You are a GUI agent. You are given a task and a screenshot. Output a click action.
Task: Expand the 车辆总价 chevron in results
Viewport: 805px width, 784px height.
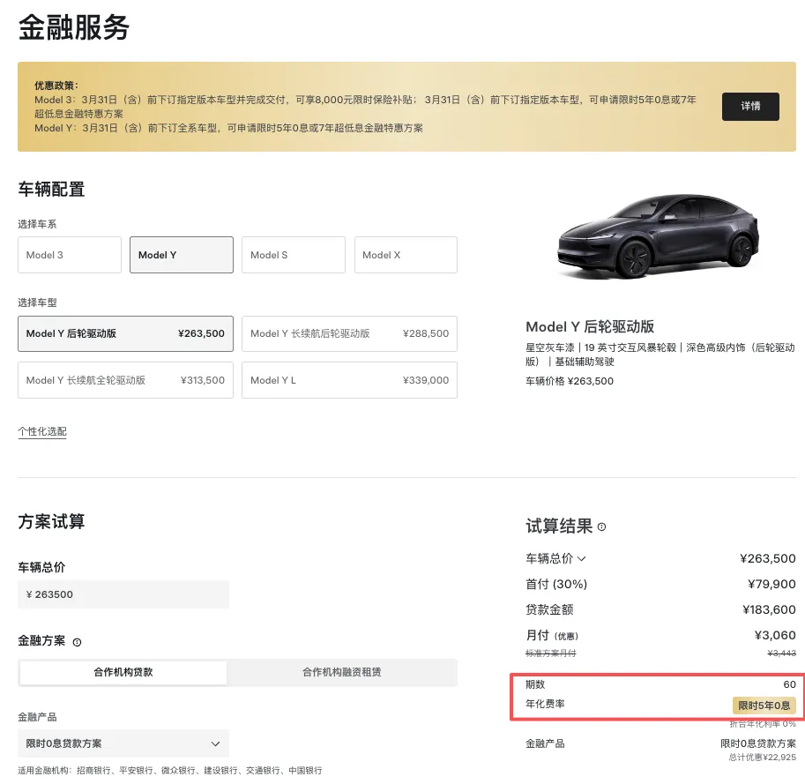click(582, 558)
